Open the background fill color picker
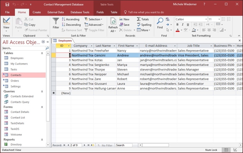The height and width of the screenshot is (153, 243). pos(198,30)
